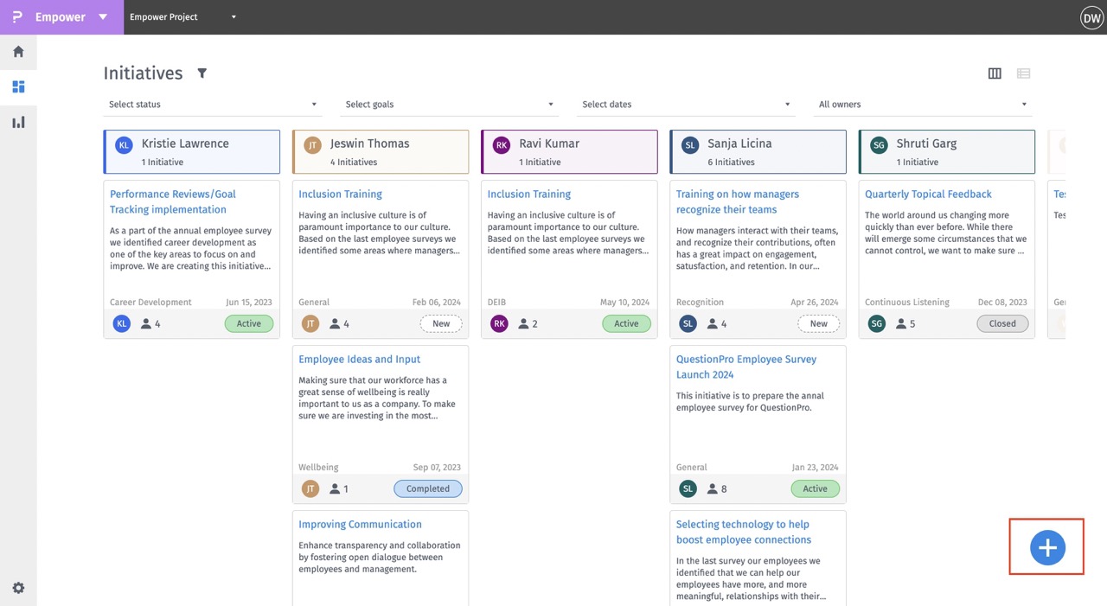This screenshot has height=606, width=1107.
Task: Open Quarterly Topical Feedback initiative
Action: pyautogui.click(x=928, y=195)
